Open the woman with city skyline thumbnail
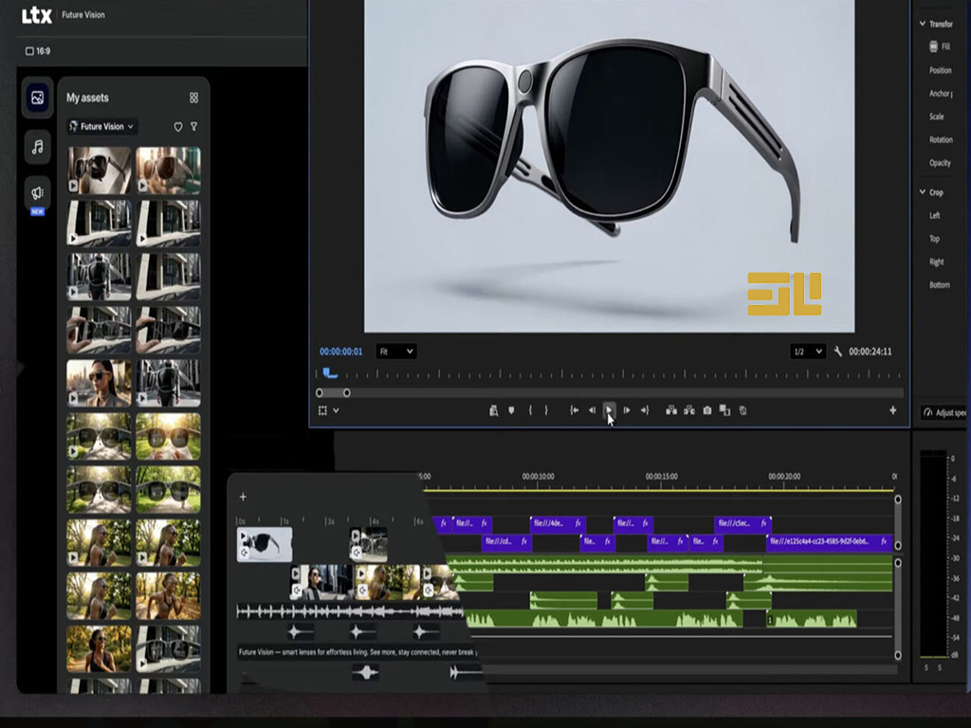This screenshot has height=728, width=971. click(x=99, y=383)
